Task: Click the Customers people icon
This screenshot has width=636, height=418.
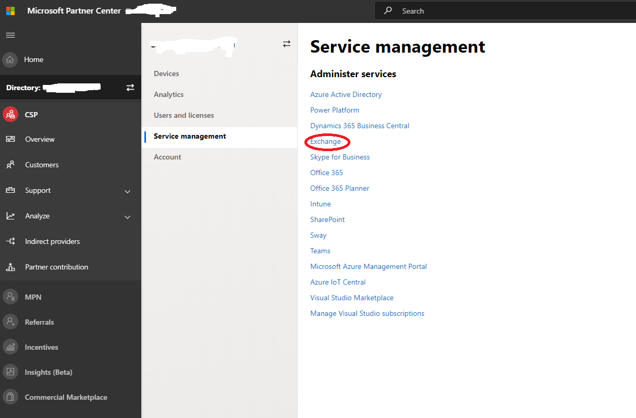Action: point(10,165)
